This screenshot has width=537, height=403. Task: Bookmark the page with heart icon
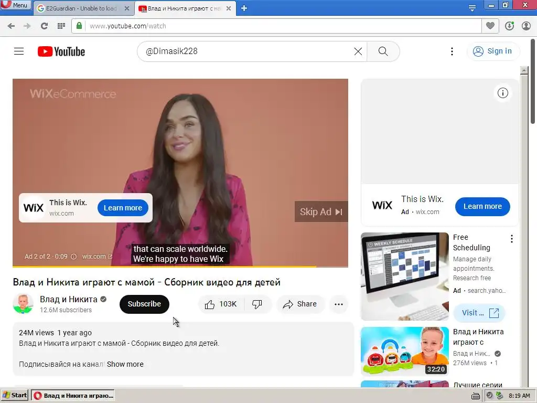(490, 26)
